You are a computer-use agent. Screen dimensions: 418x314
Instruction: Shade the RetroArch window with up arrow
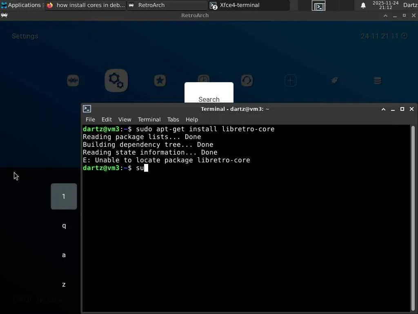point(385,16)
